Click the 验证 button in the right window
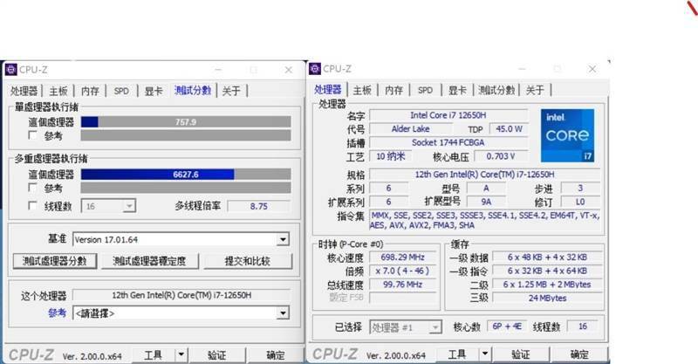 point(521,354)
